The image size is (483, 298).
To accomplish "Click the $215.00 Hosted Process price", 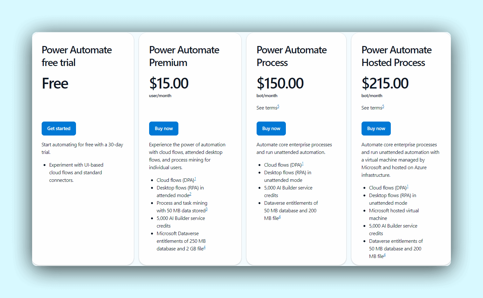I will 385,83.
